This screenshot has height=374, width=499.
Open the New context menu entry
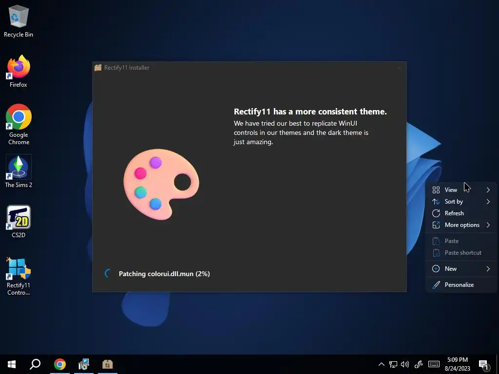[461, 269]
